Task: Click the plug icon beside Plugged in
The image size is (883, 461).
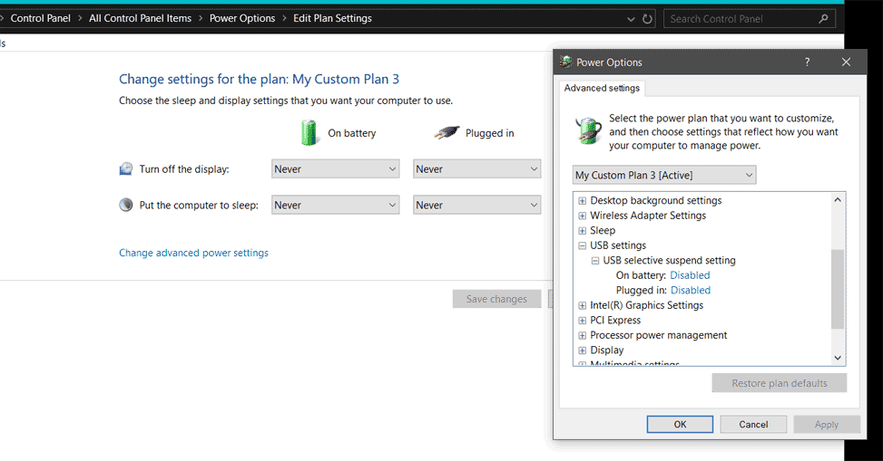Action: pos(446,132)
